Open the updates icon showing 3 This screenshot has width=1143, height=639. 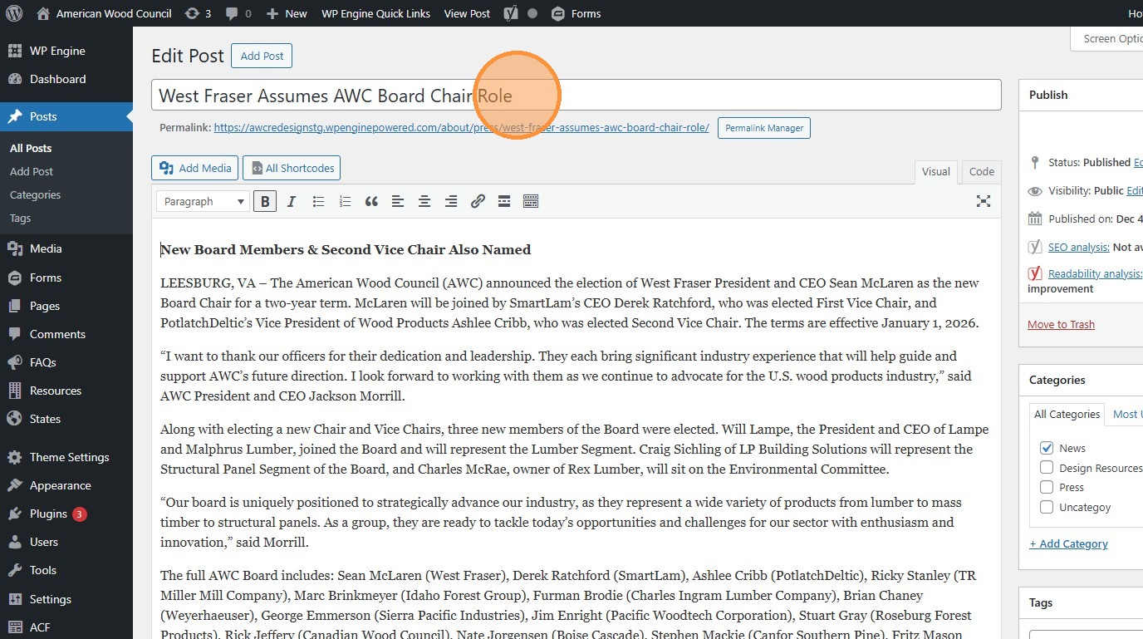coord(198,13)
